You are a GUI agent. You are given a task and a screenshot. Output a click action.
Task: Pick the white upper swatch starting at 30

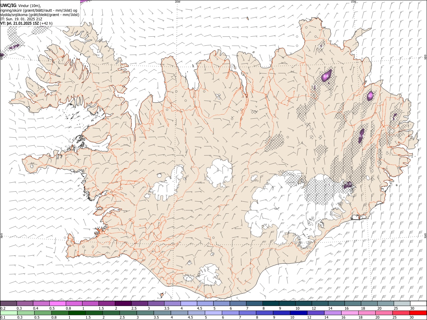point(418,303)
